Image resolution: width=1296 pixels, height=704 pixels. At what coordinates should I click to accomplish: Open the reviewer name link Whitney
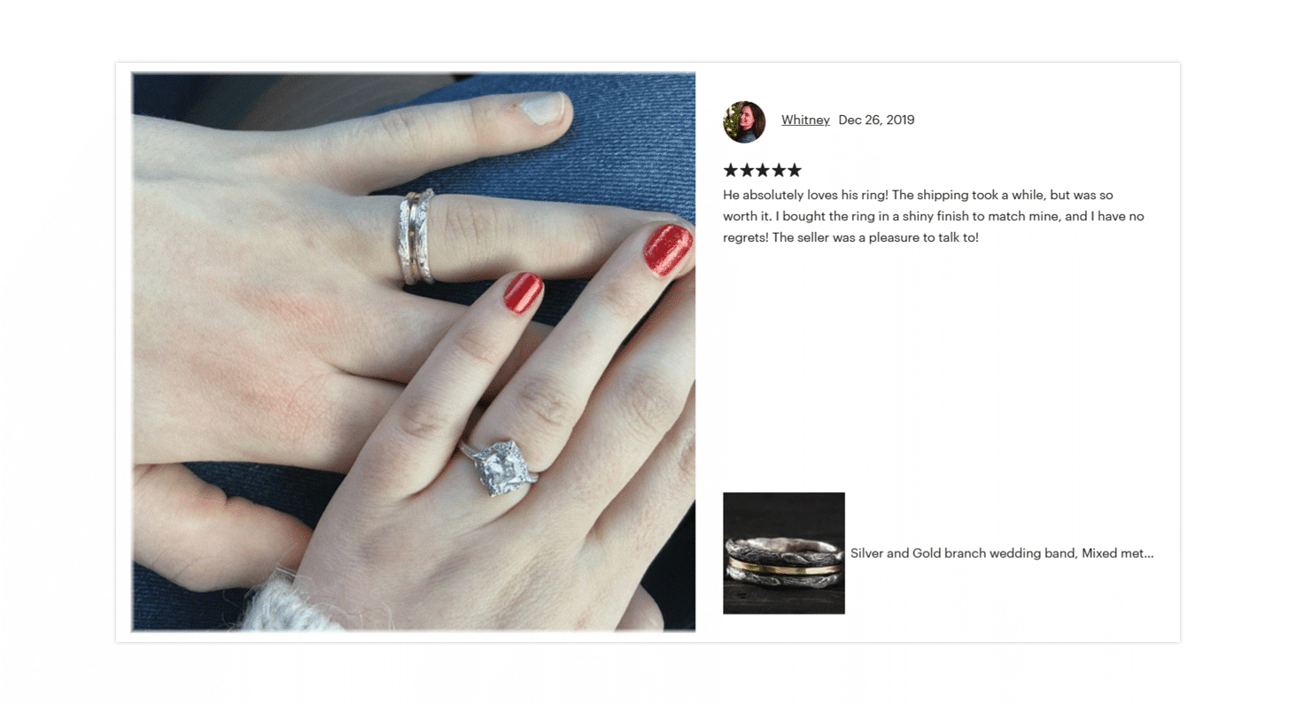805,120
